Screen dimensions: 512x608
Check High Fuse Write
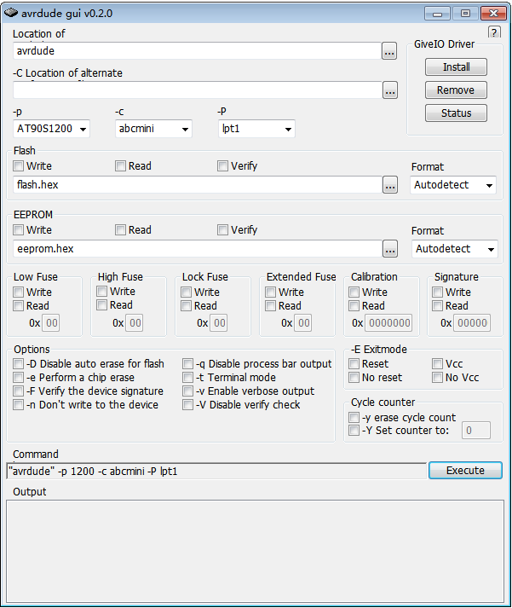pyautogui.click(x=102, y=291)
